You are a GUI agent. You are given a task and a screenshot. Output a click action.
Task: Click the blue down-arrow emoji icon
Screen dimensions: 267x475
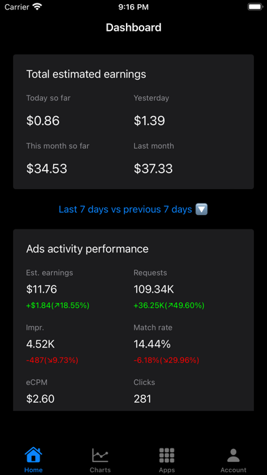tap(202, 210)
